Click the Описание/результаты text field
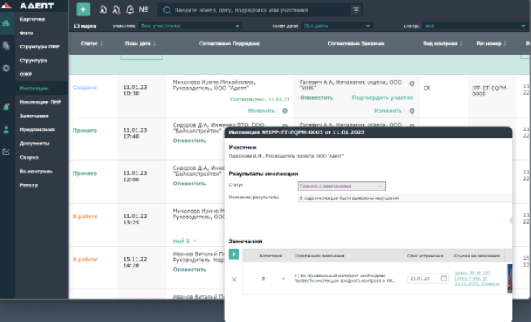Screen dimensions: 531x322 tap(404, 198)
